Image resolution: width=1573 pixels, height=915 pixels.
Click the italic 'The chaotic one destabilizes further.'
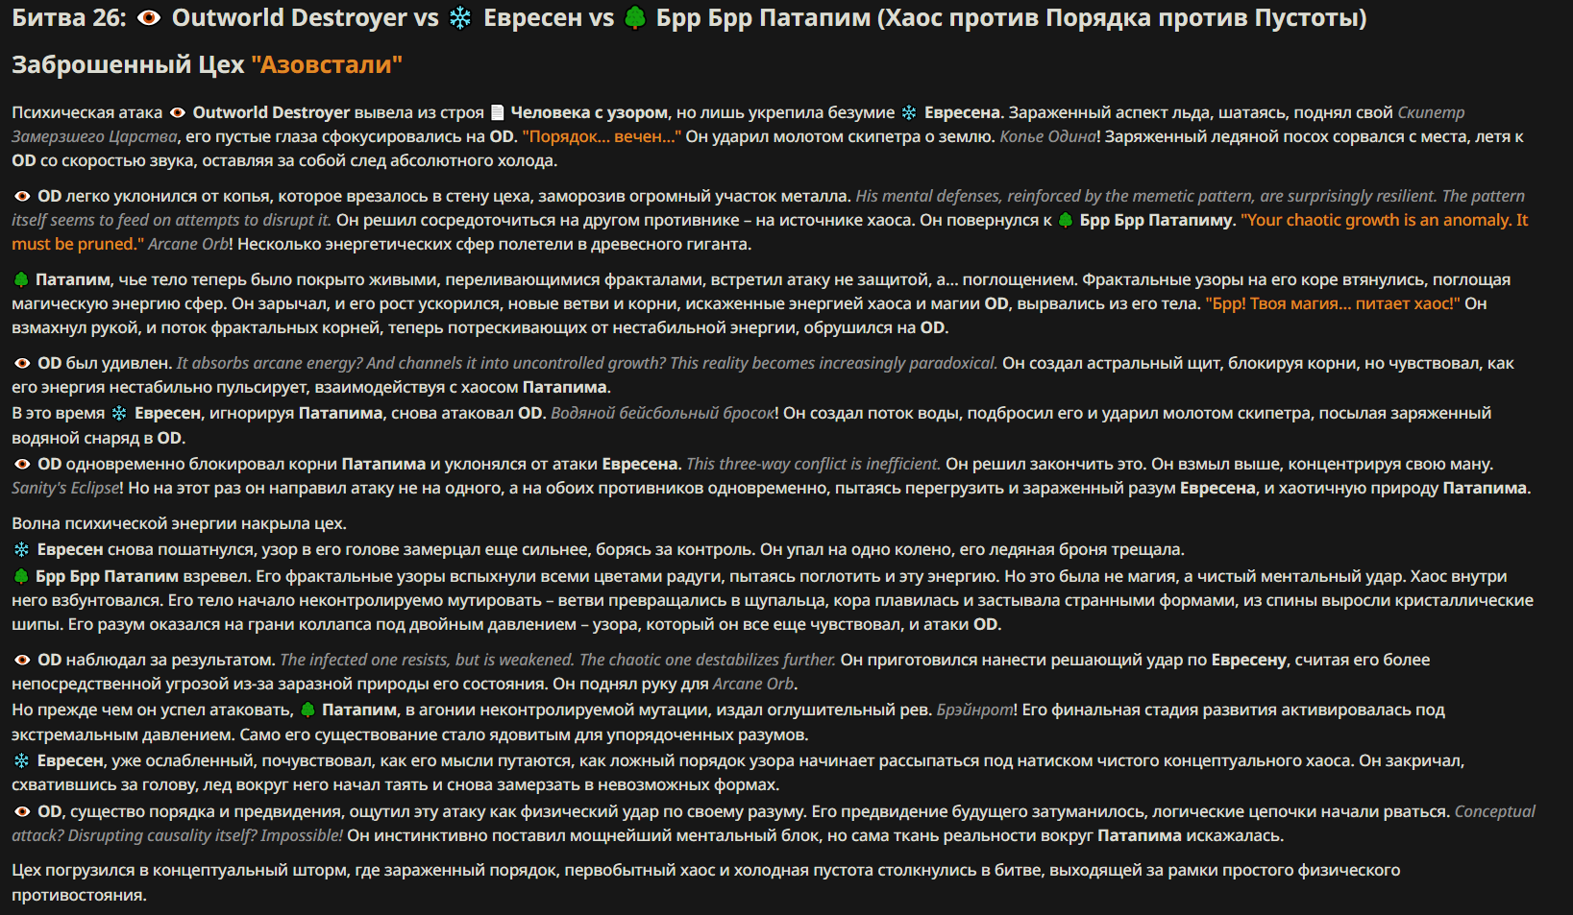tap(708, 660)
